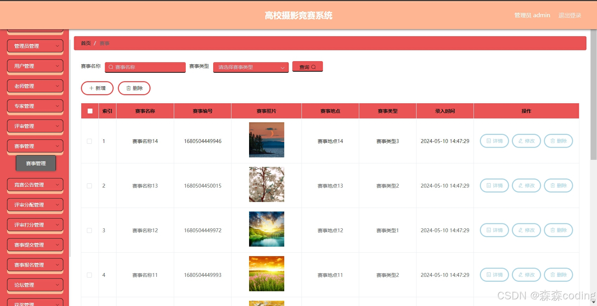This screenshot has height=306, width=597.
Task: Click 删除 in the 赛事名称13 row
Action: click(558, 185)
